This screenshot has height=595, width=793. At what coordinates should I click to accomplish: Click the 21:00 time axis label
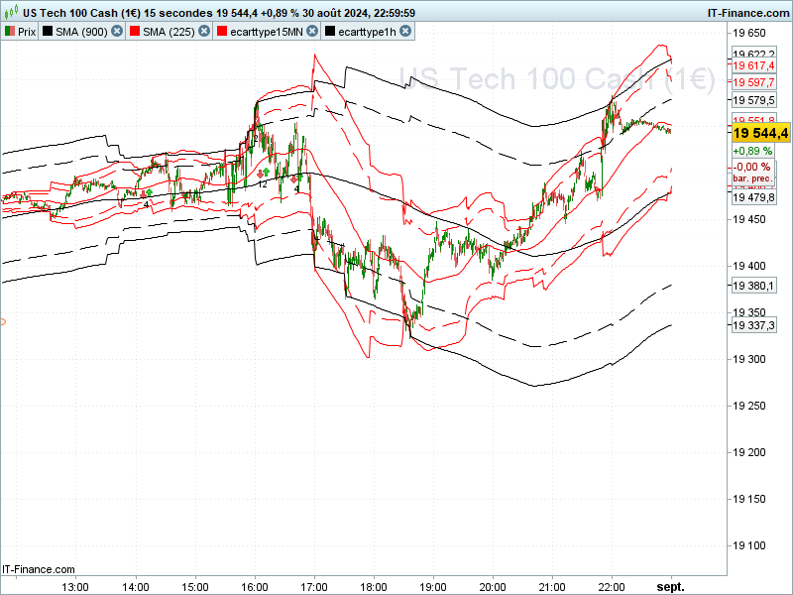pos(552,587)
